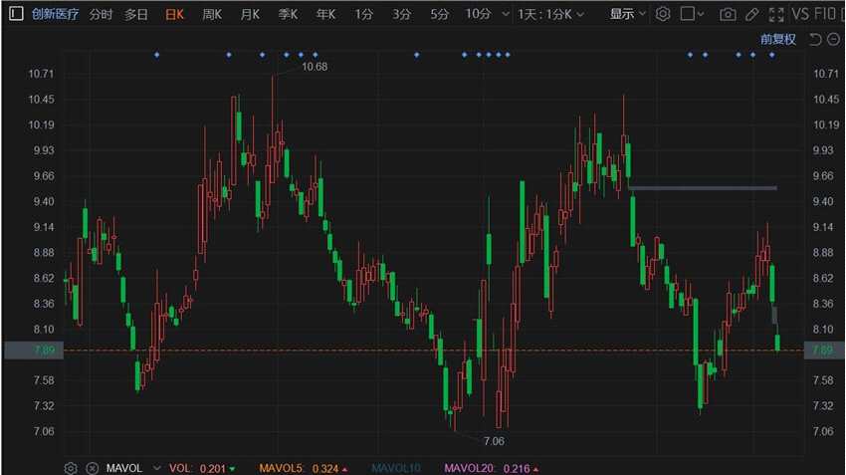846x475 pixels.
Task: Select the 周K weekly tab
Action: pyautogui.click(x=212, y=15)
